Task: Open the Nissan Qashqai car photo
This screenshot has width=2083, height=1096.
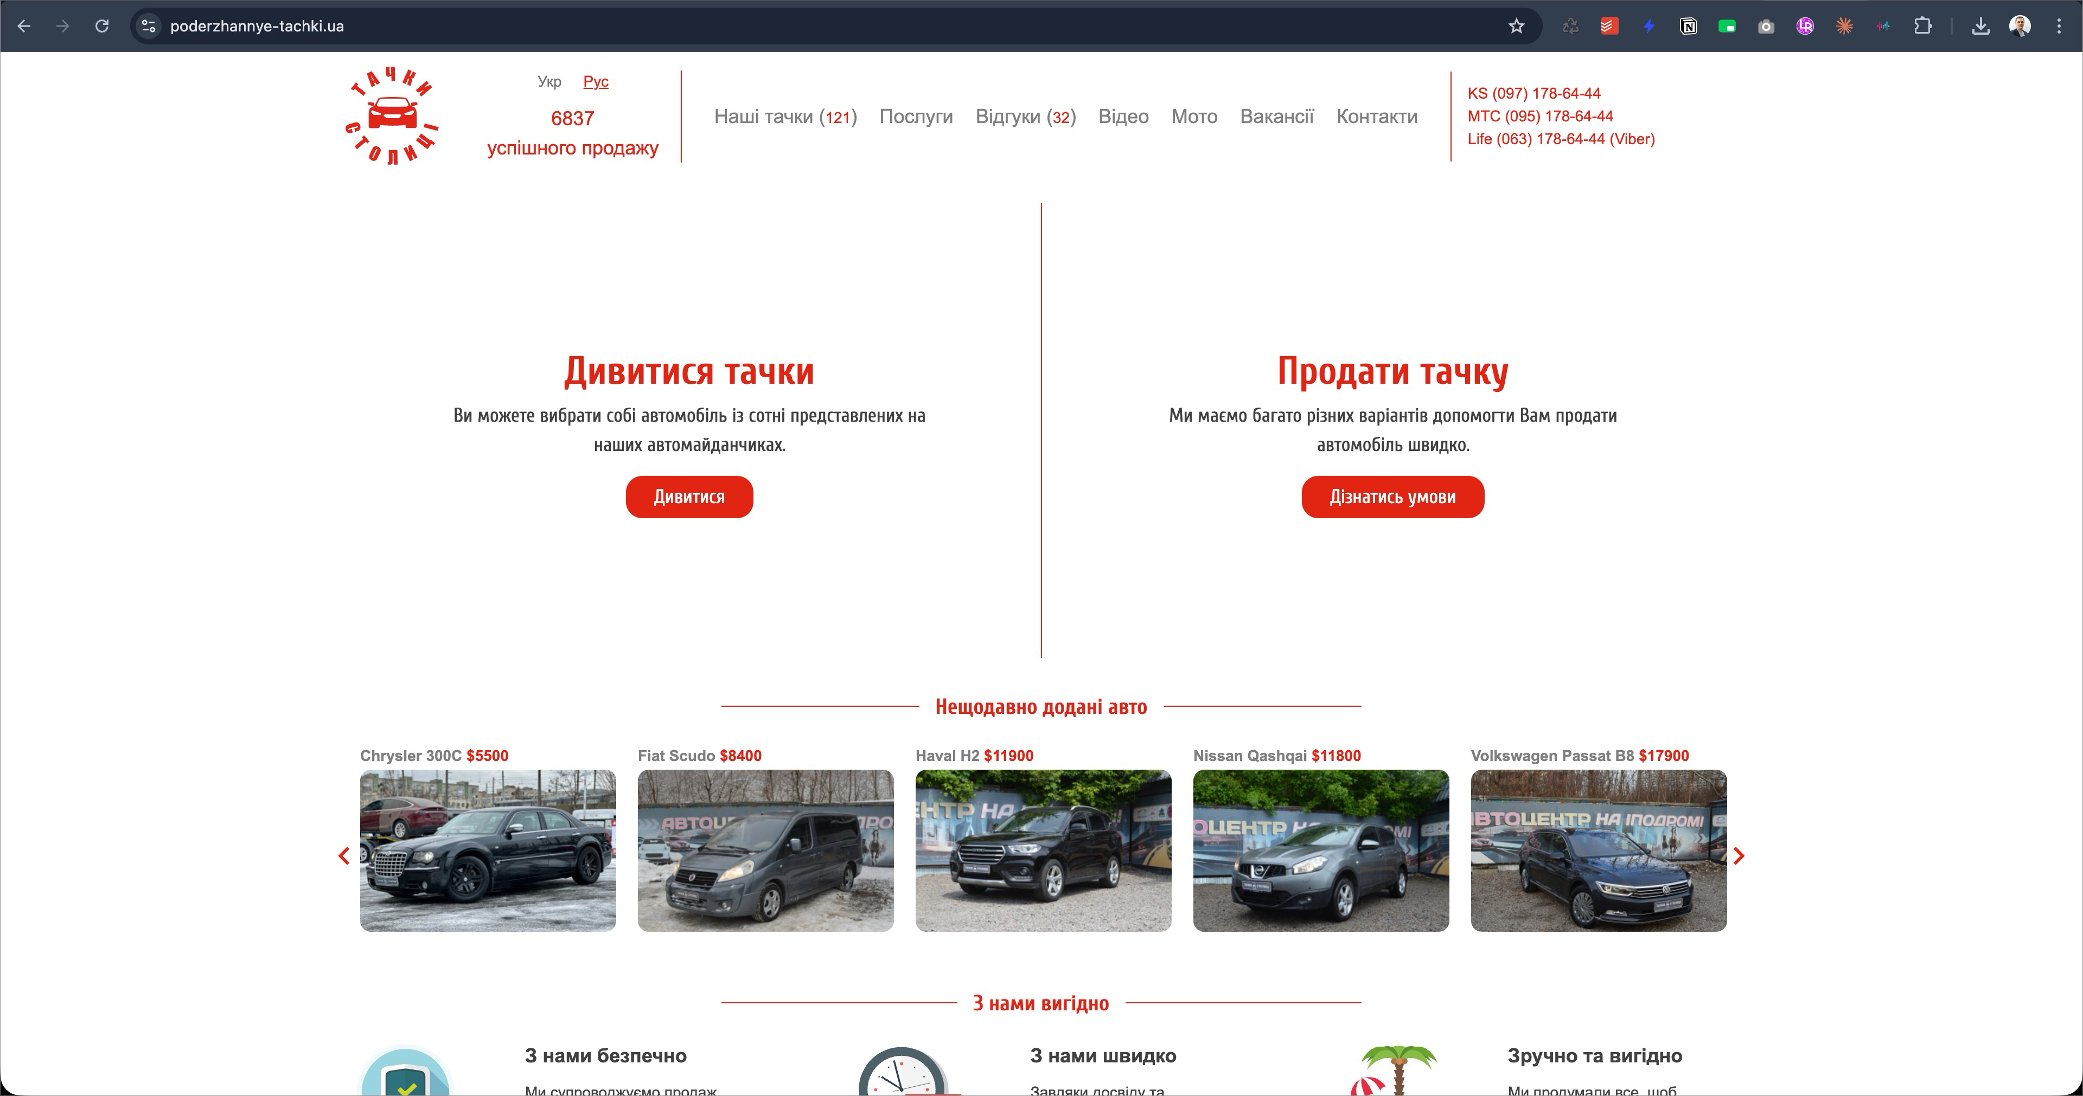Action: coord(1320,850)
